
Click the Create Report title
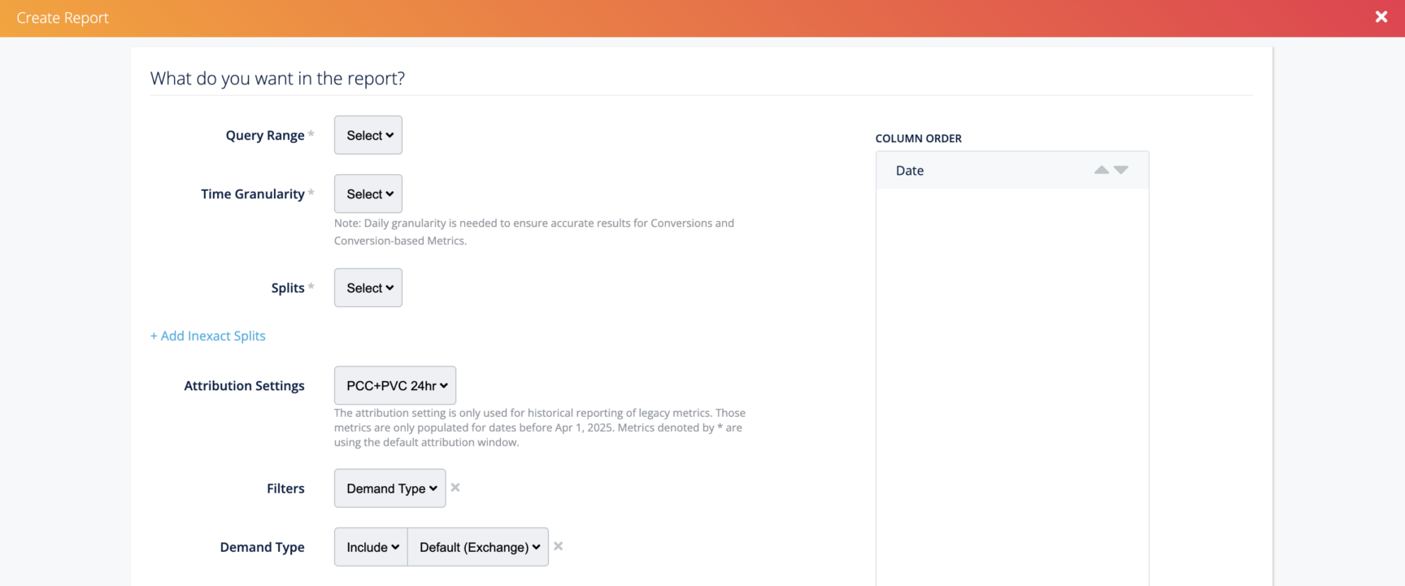click(x=63, y=18)
